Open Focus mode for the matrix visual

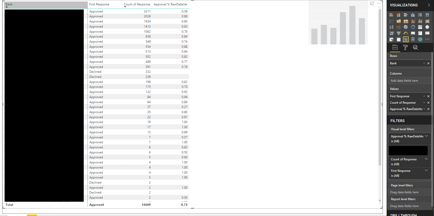(372, 3)
